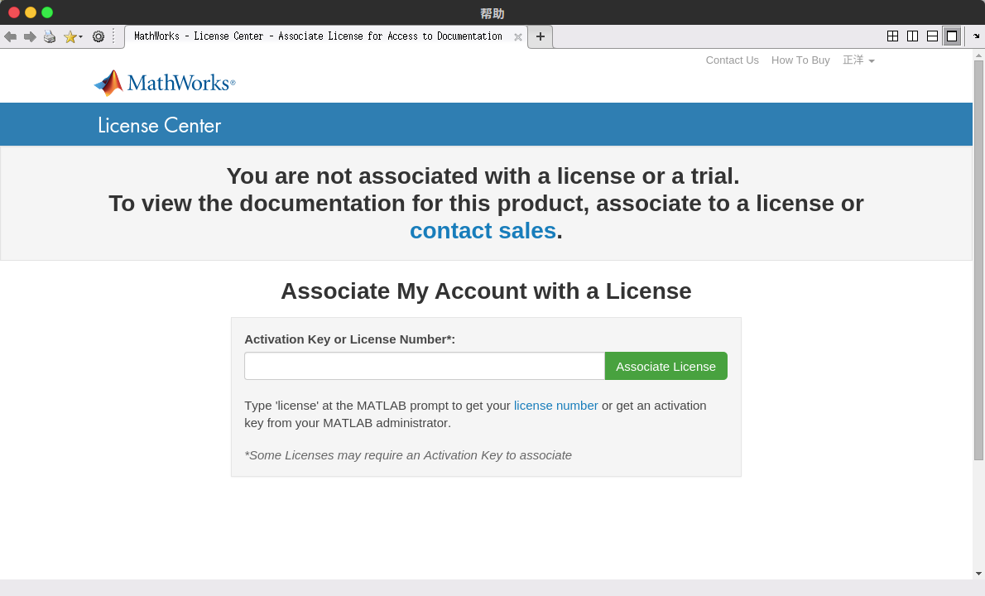Open the Contact Us link

click(732, 60)
